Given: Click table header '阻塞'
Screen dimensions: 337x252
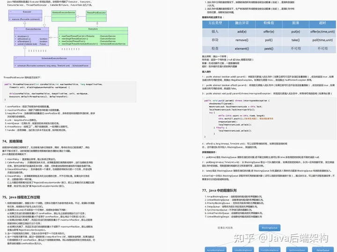Looking at the screenshot, I should coord(295,23).
